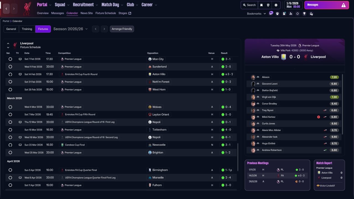This screenshot has height=199, width=354.
Task: Open the trophy icon in bookmarks bar
Action: [x=304, y=14]
